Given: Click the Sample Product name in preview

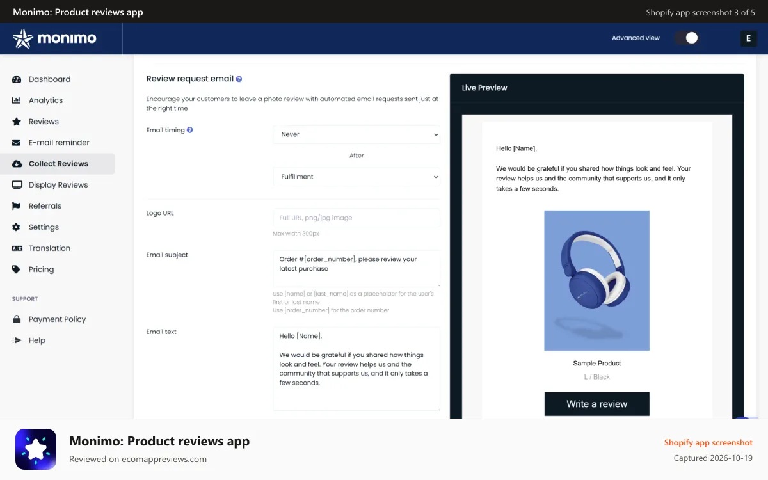Looking at the screenshot, I should coord(596,364).
